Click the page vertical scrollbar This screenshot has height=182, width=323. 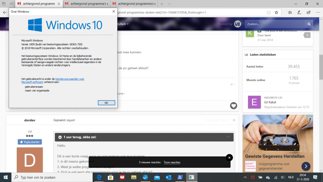(321, 67)
